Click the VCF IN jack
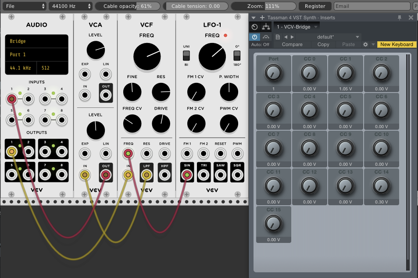This screenshot has height=278, width=418. 128,175
